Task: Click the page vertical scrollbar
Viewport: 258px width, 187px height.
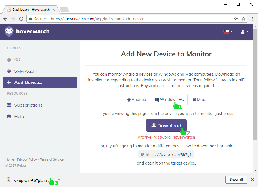Action: point(255,84)
